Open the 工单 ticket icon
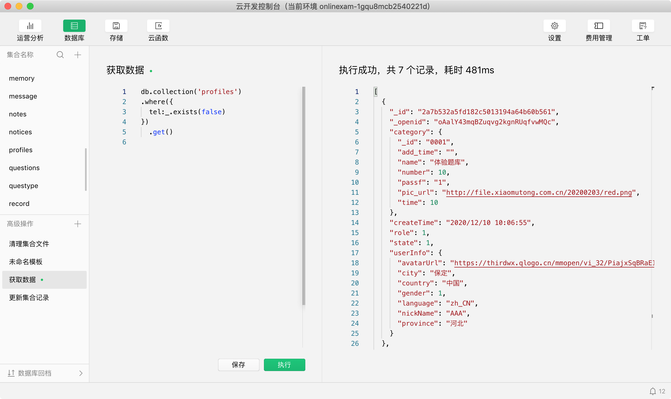This screenshot has width=671, height=399. (x=643, y=26)
